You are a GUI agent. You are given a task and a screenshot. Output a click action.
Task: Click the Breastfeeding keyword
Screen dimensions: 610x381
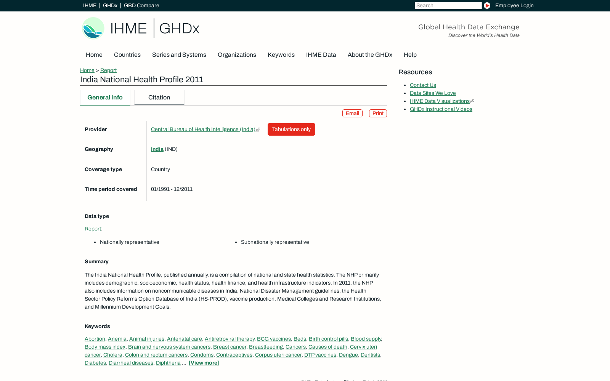click(x=266, y=347)
